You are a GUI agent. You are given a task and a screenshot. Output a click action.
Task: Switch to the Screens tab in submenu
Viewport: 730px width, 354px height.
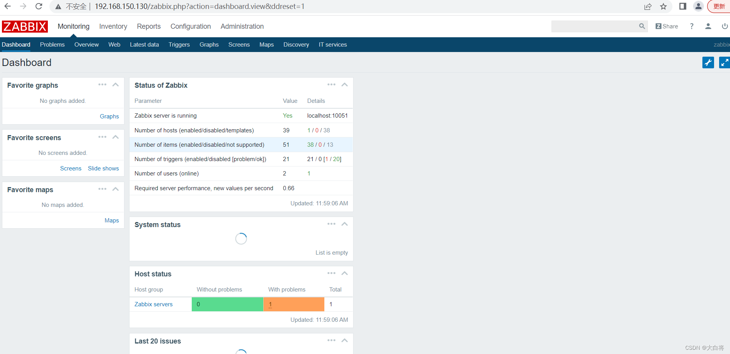point(239,45)
